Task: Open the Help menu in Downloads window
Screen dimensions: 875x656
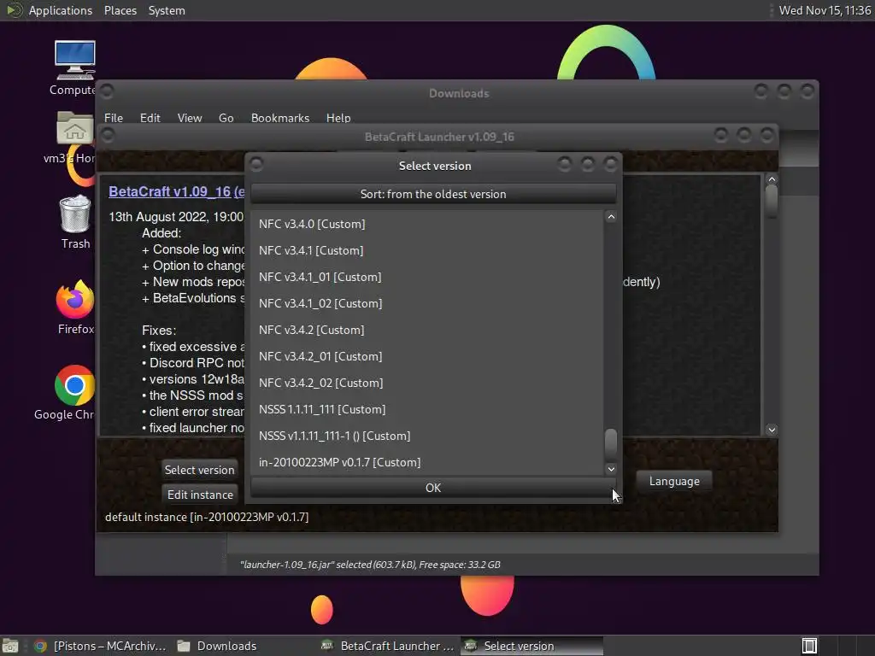Action: pyautogui.click(x=338, y=118)
